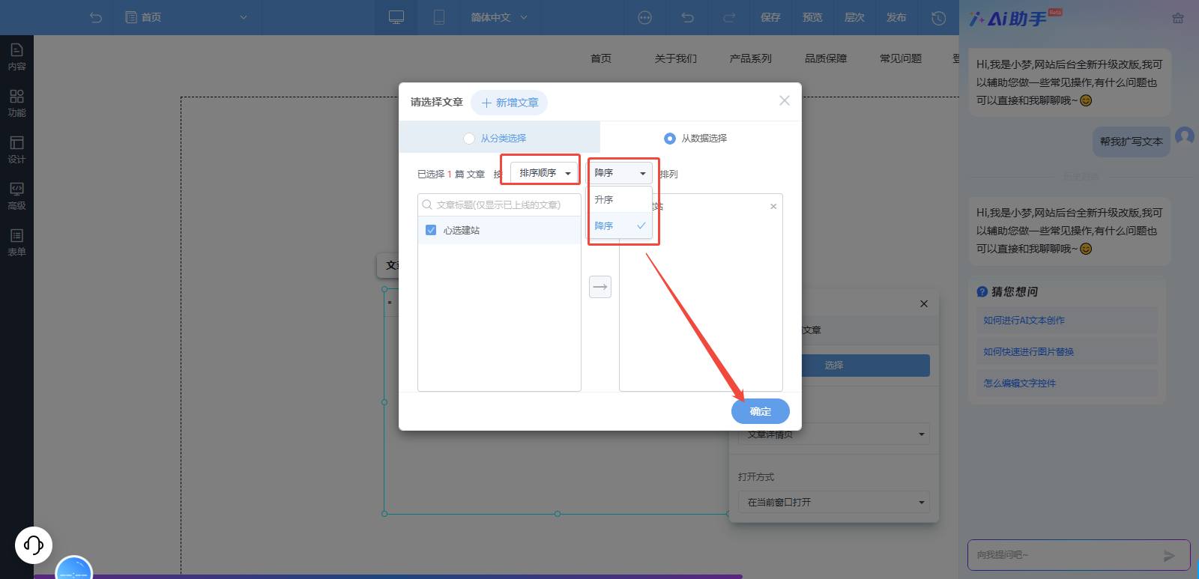Viewport: 1199px width, 579px height.
Task: Click the redo arrow icon
Action: click(729, 17)
